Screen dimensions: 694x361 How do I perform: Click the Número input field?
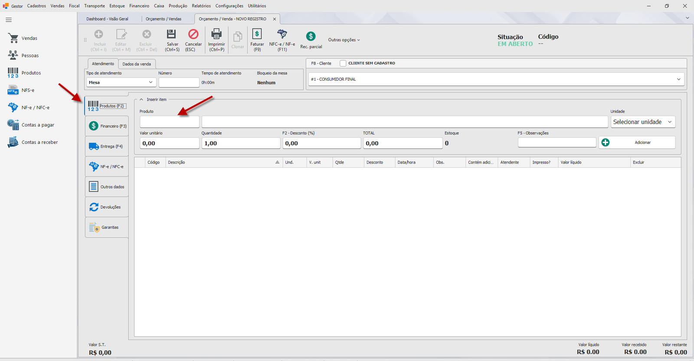pyautogui.click(x=179, y=82)
